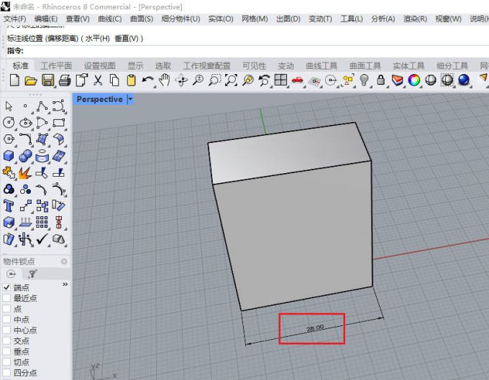Click the Zoom Extents icon
This screenshot has width=489, height=380.
coord(231,80)
